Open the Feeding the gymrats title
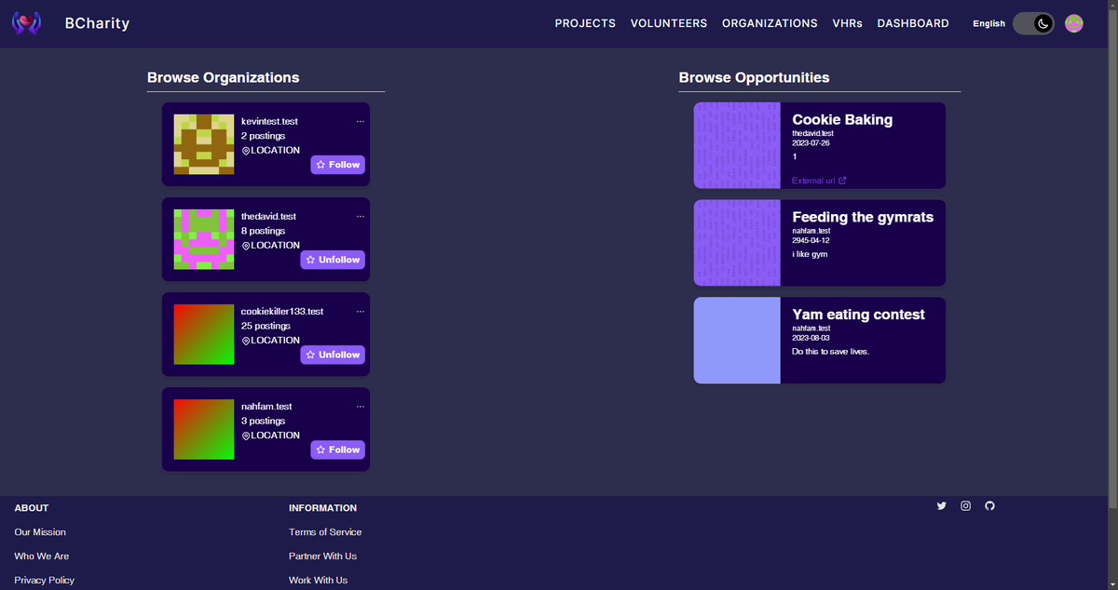The height and width of the screenshot is (590, 1118). tap(863, 218)
